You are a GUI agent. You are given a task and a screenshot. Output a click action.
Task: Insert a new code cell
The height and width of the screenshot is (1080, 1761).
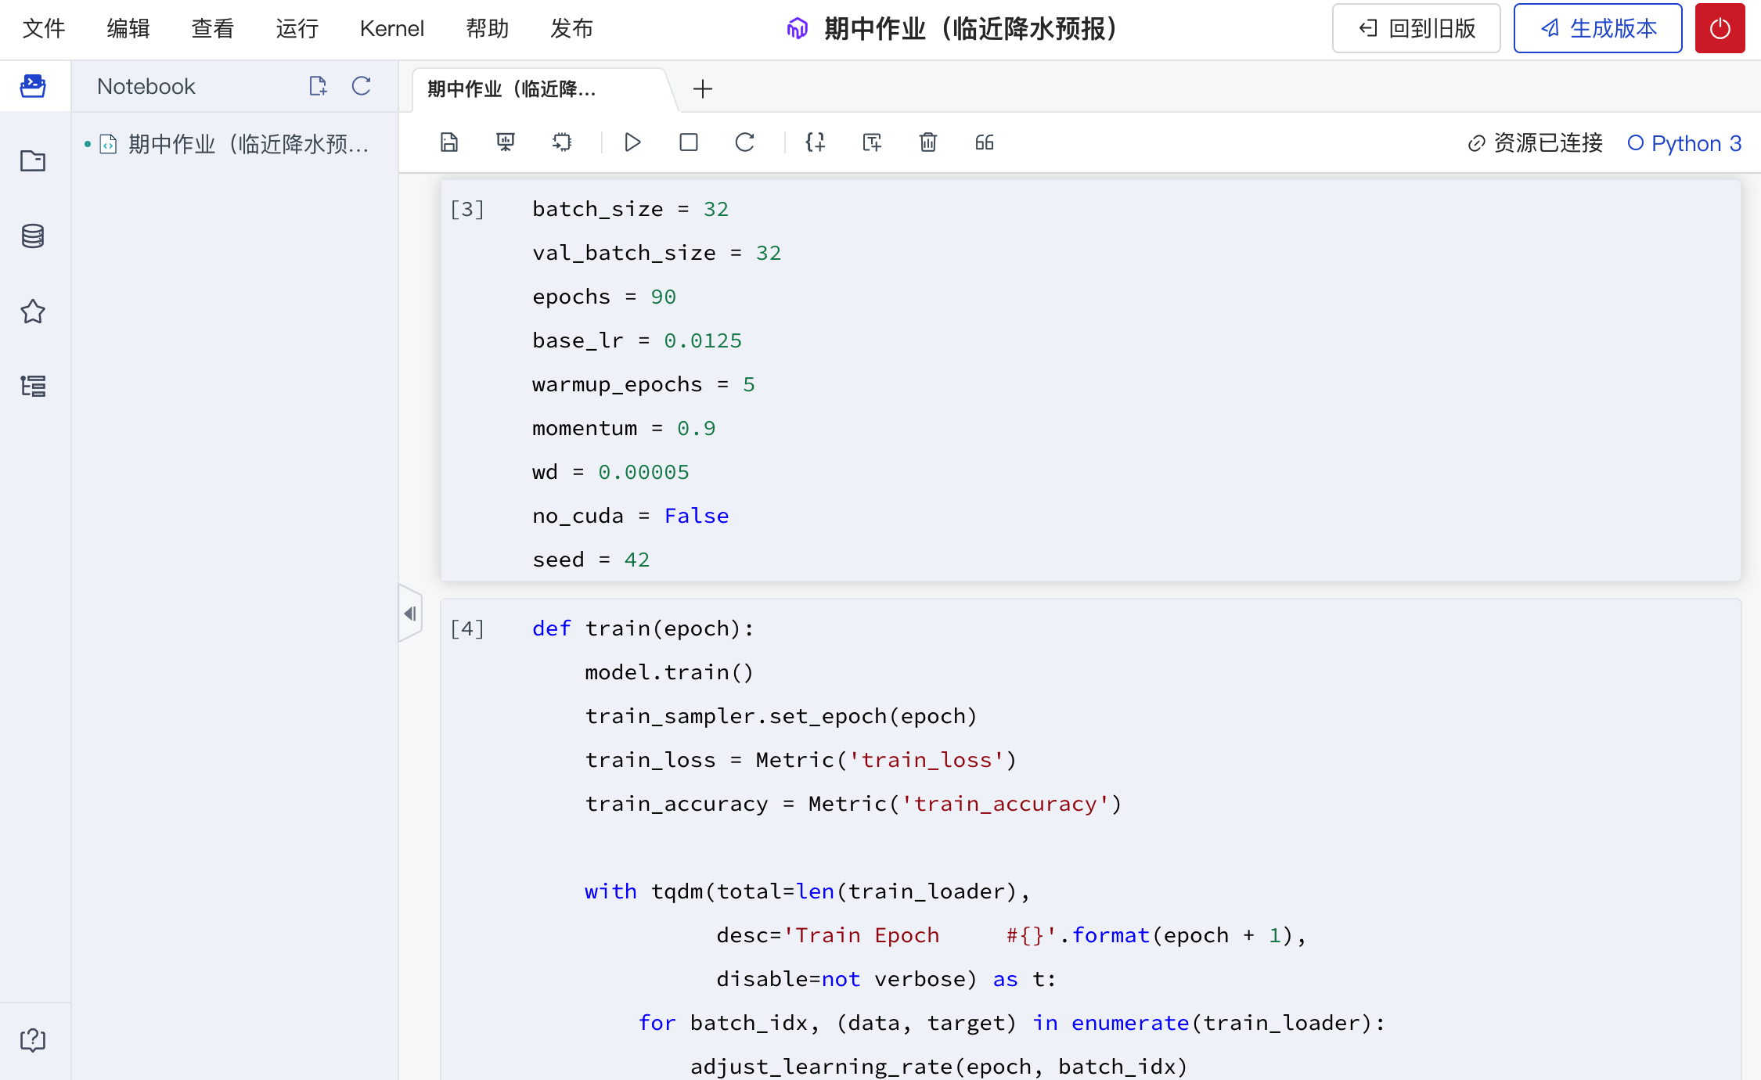[x=816, y=142]
